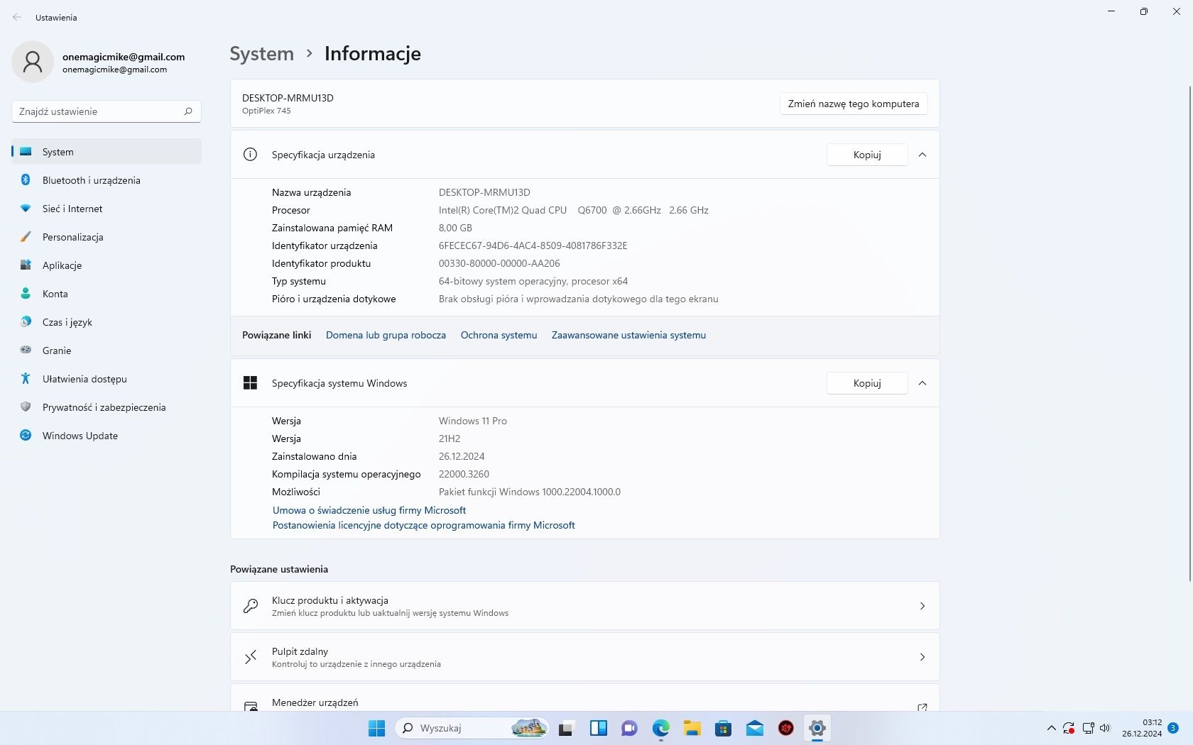Click the Windows logo beside Specyfikacja systemu Windows

tap(250, 383)
